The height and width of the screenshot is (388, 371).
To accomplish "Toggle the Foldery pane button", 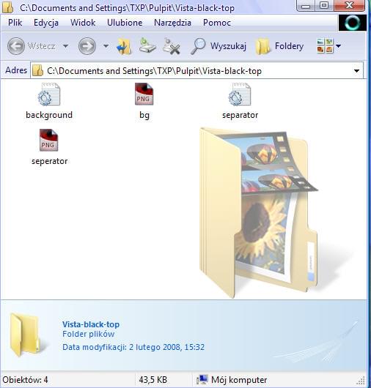I will click(x=279, y=46).
